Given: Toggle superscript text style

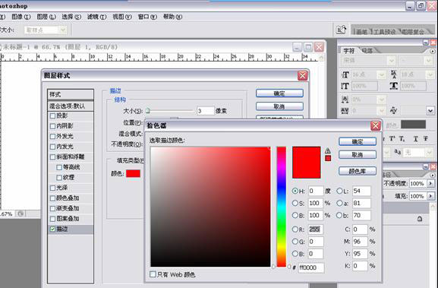Looking at the screenshot, I should 392,139.
